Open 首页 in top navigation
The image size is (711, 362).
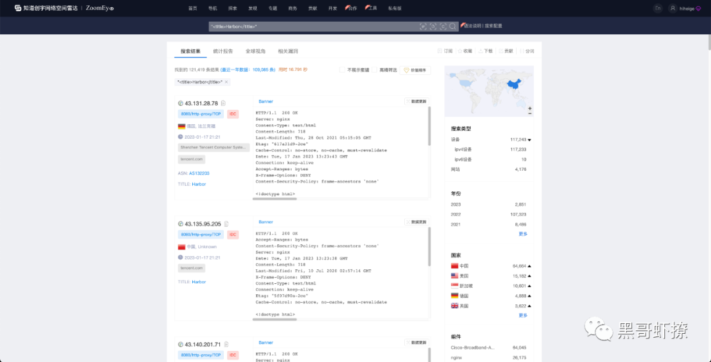[193, 8]
